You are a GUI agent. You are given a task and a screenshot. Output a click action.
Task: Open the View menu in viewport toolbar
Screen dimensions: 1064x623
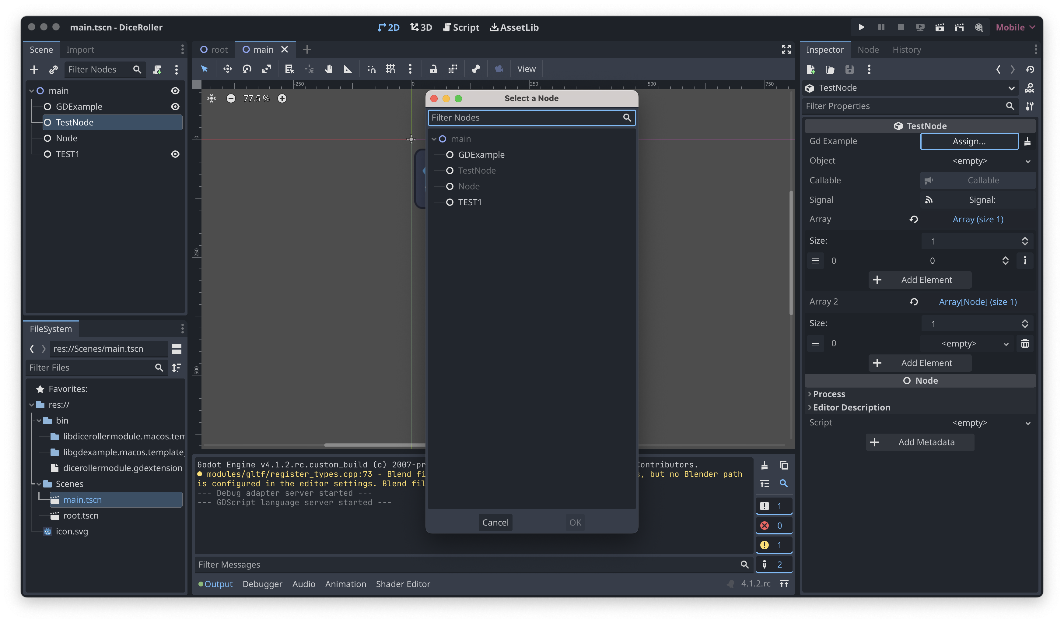click(526, 69)
